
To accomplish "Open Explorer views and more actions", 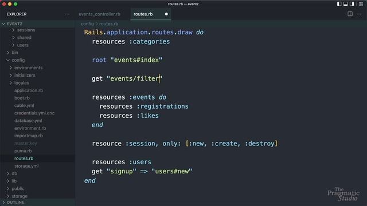I will (x=67, y=14).
